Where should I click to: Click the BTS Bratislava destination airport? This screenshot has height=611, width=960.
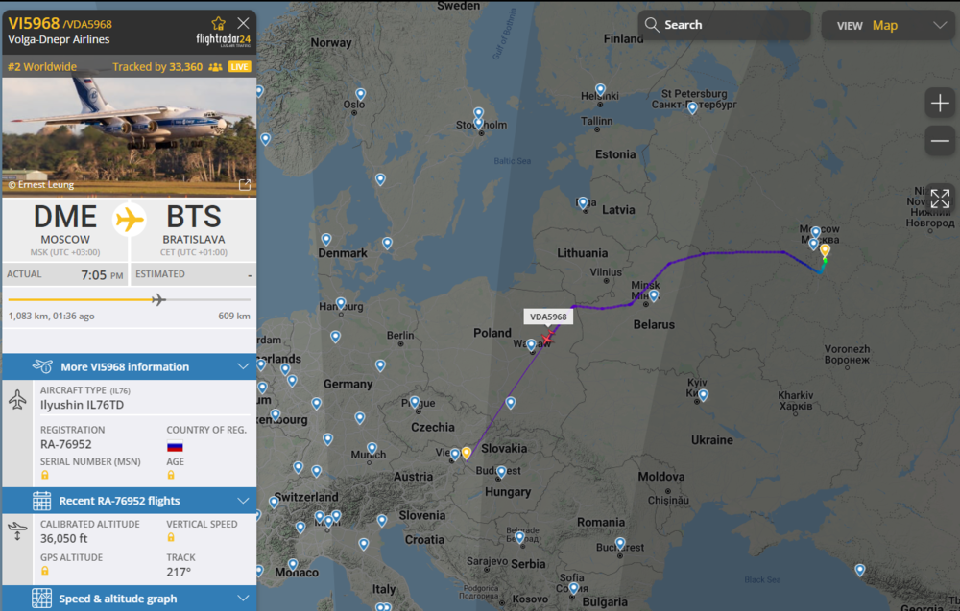click(194, 223)
